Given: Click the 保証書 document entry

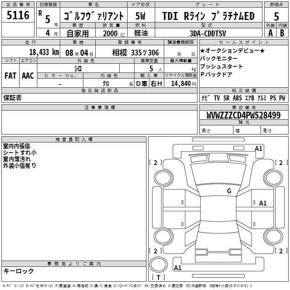Looking at the screenshot, I should point(12,98).
